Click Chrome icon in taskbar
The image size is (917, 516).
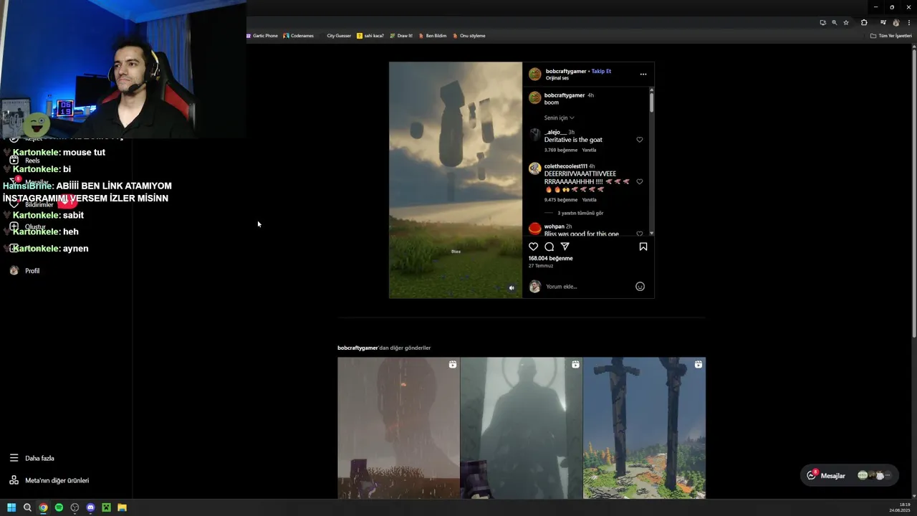pyautogui.click(x=43, y=507)
